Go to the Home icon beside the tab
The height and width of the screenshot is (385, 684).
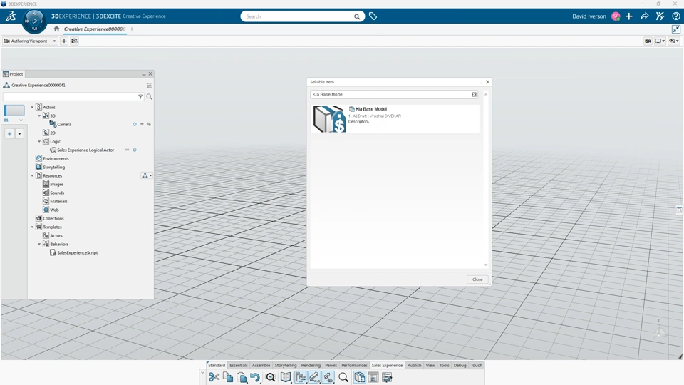click(56, 29)
